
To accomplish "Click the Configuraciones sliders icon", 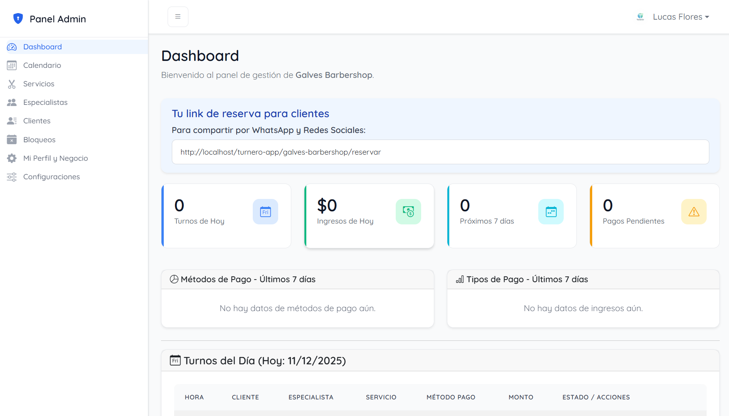I will click(x=12, y=177).
